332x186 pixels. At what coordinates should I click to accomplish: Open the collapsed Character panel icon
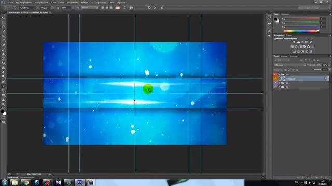pyautogui.click(x=269, y=31)
